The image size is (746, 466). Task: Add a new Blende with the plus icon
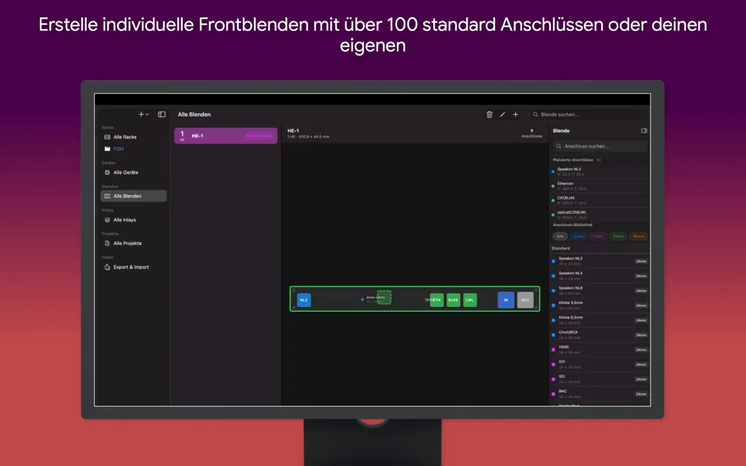[x=515, y=114]
